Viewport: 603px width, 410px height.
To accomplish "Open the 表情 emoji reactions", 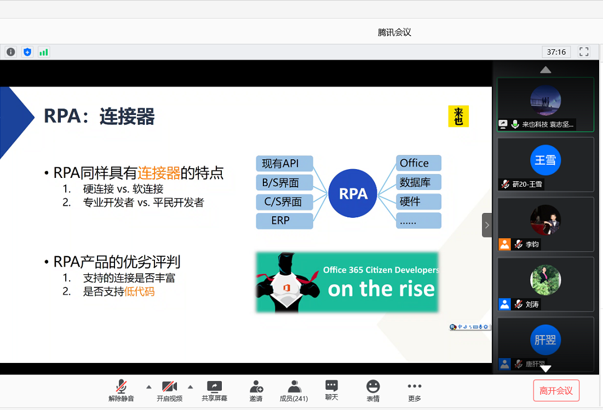I will [x=373, y=390].
